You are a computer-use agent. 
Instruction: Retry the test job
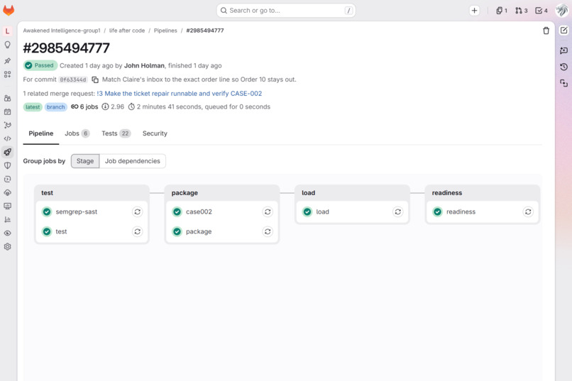point(137,231)
